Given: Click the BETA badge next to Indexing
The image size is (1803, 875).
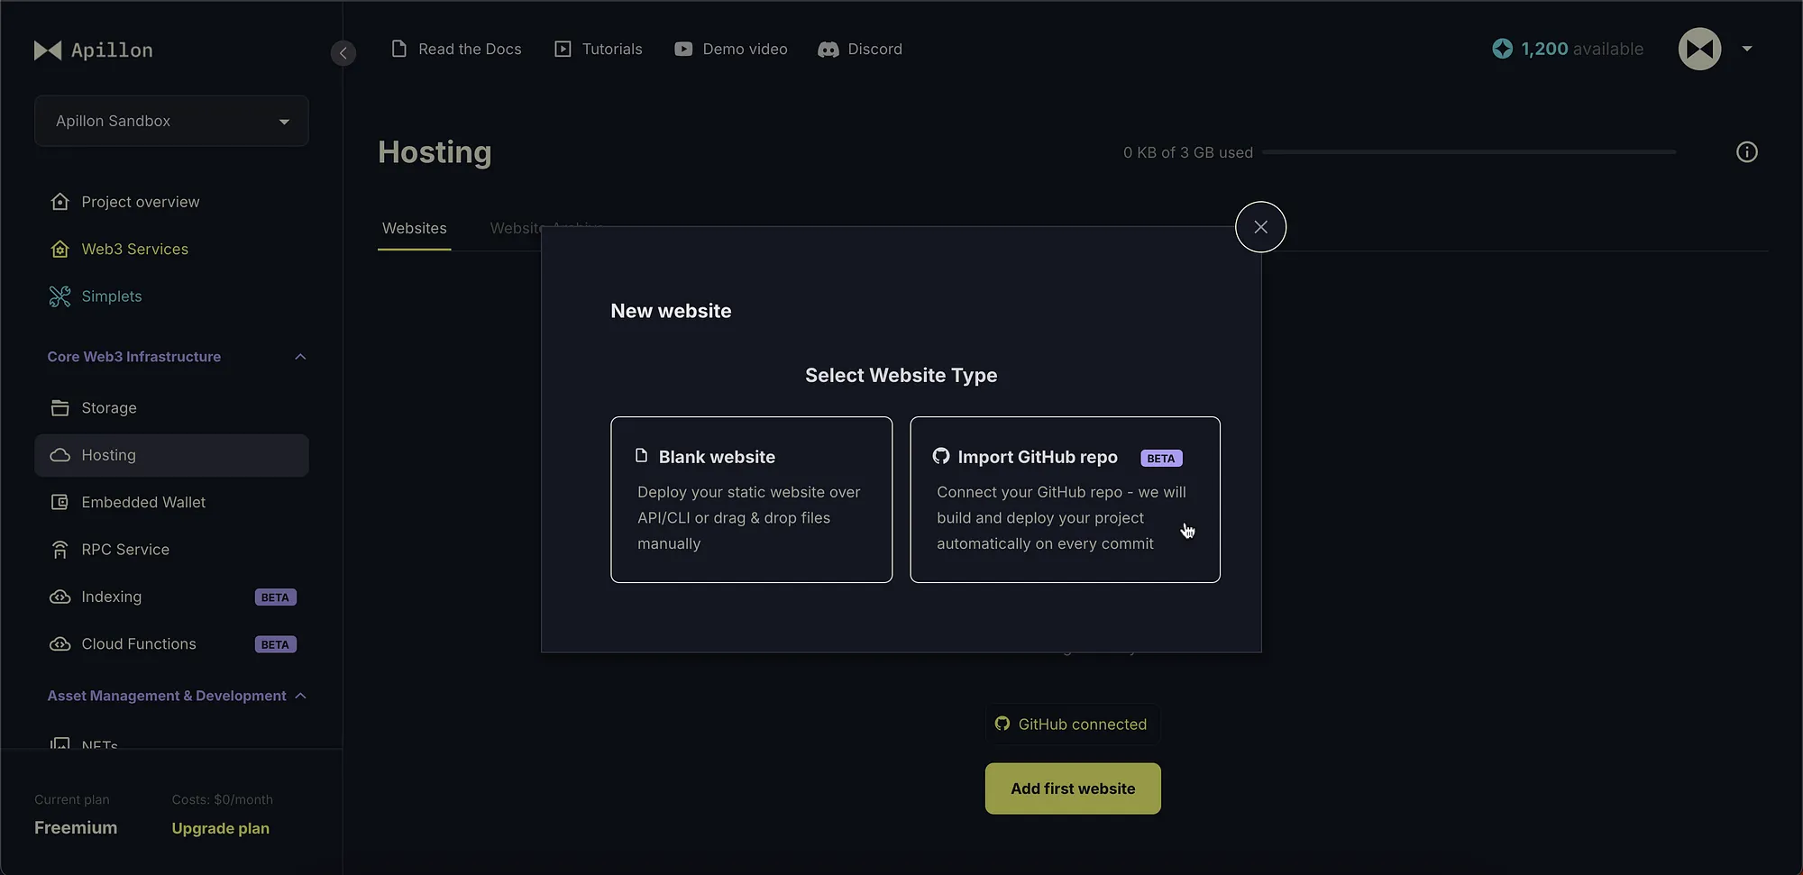Looking at the screenshot, I should point(275,597).
